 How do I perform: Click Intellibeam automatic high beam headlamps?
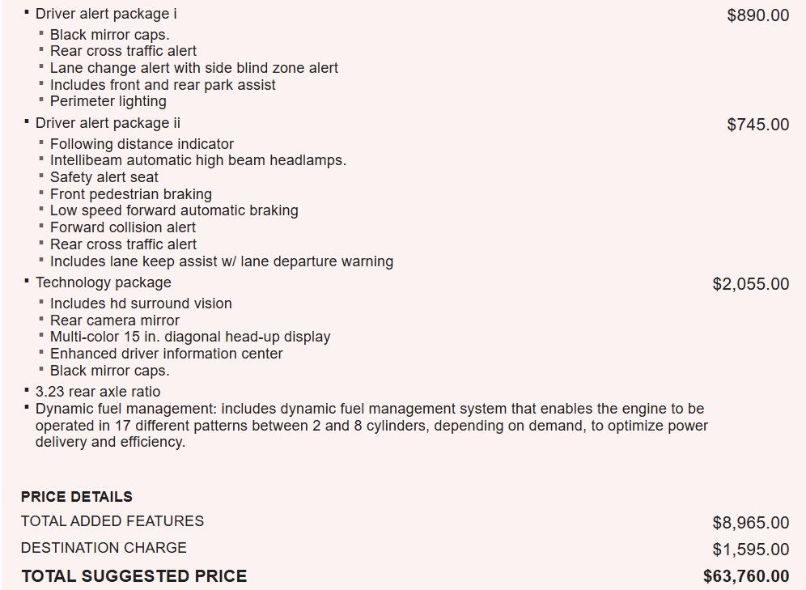click(x=198, y=160)
